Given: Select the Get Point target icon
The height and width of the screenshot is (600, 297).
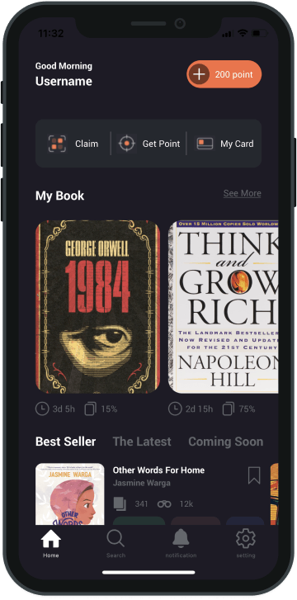Looking at the screenshot, I should 126,144.
